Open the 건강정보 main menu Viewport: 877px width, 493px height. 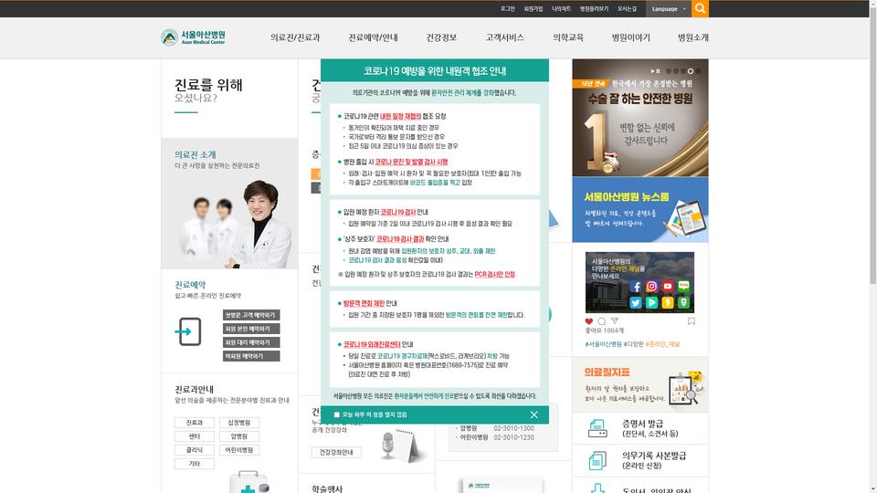[441, 37]
